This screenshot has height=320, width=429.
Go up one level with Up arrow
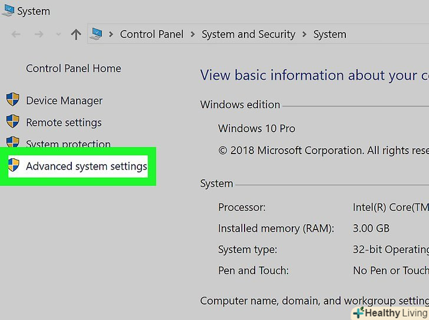tap(75, 35)
